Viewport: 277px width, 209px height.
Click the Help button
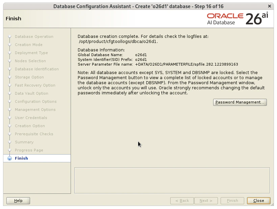[18, 201]
